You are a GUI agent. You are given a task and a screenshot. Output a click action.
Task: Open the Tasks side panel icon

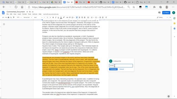pos(175,29)
